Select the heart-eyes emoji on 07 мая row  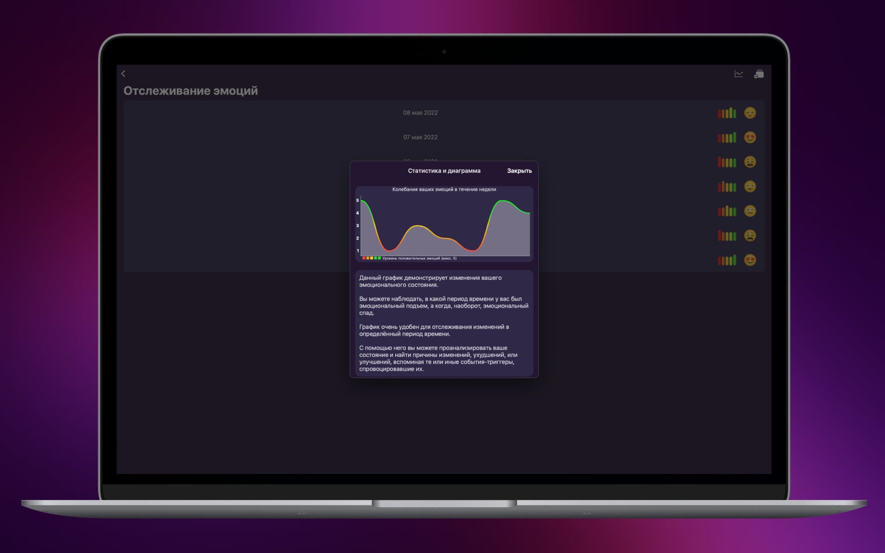[750, 138]
